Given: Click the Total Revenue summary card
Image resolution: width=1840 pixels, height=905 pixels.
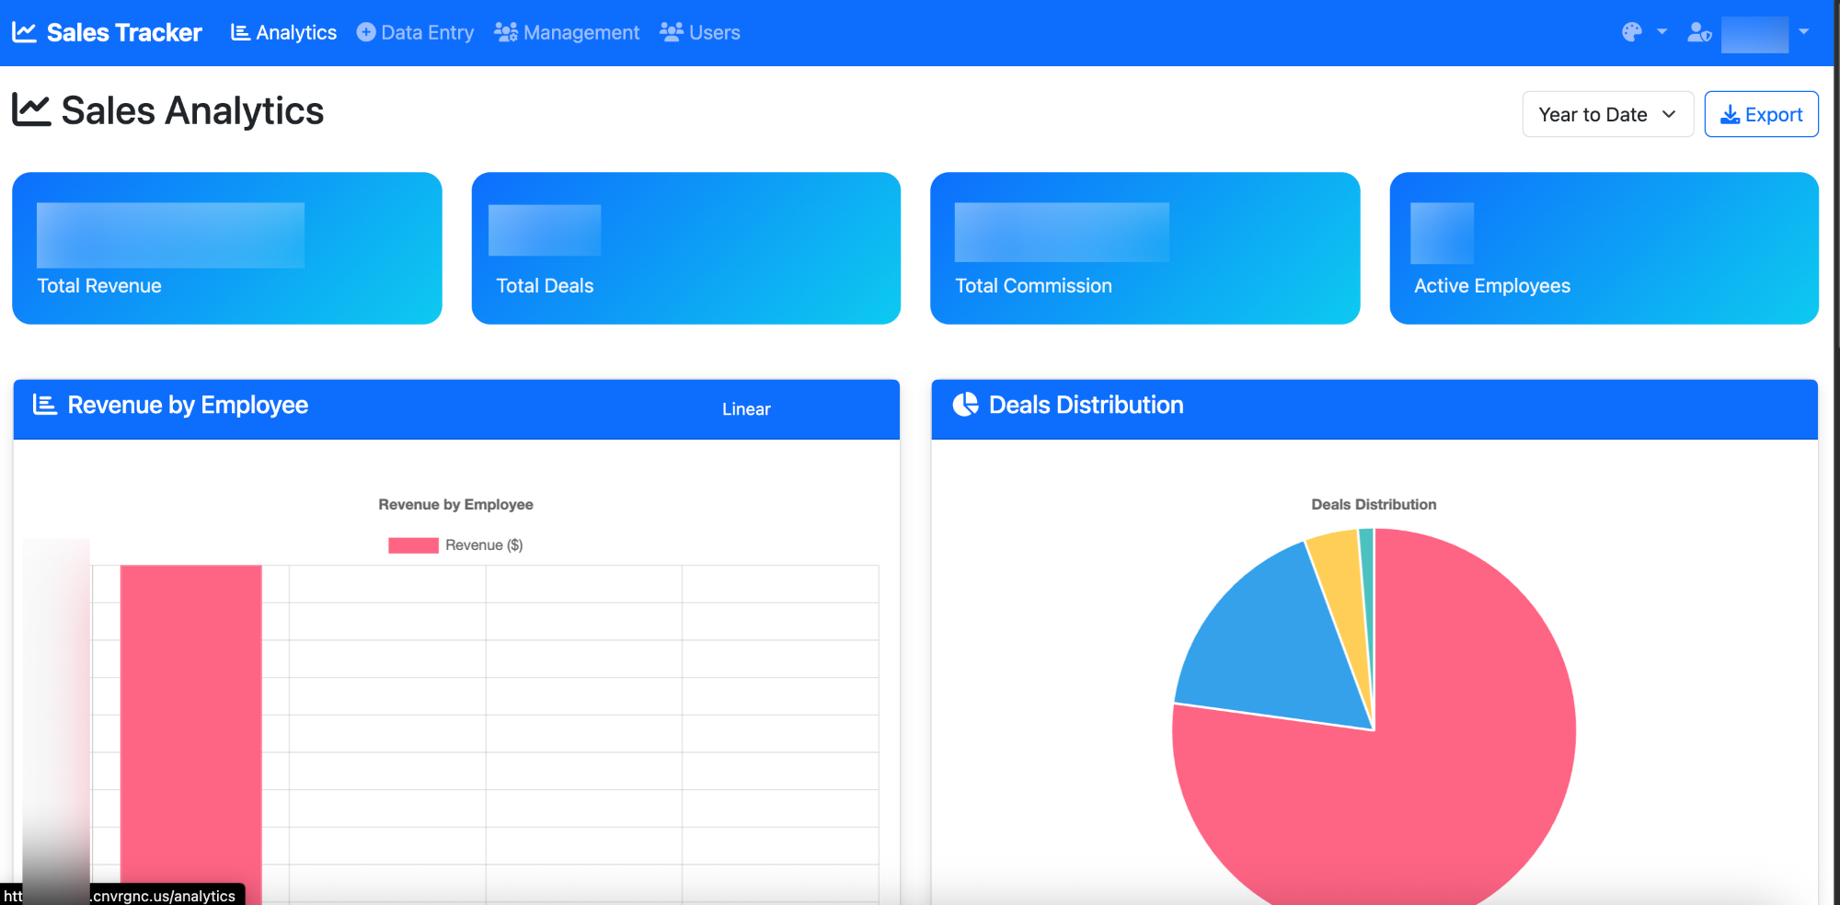Looking at the screenshot, I should [x=226, y=248].
